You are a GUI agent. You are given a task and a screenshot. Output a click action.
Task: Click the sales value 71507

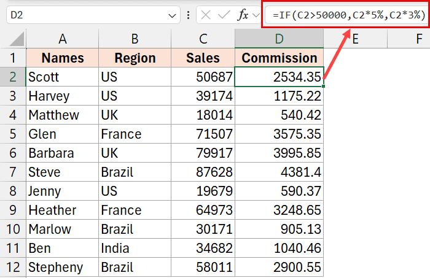point(203,134)
